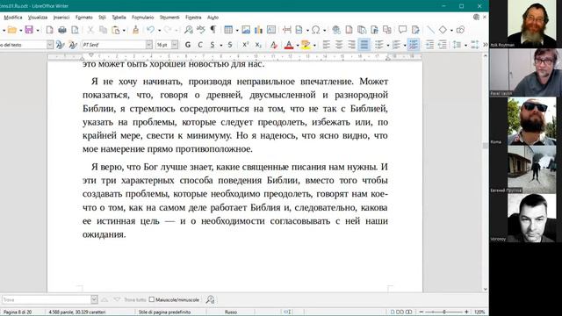
Task: Activate the clone formatting paintbrush
Action: (135, 30)
